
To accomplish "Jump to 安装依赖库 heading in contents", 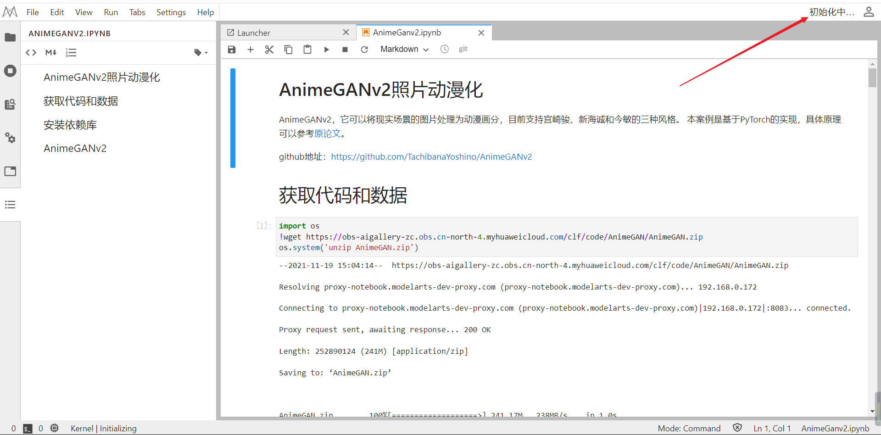I will (70, 125).
